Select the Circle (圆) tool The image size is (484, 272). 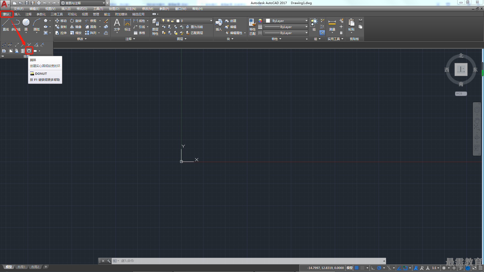pos(26,25)
